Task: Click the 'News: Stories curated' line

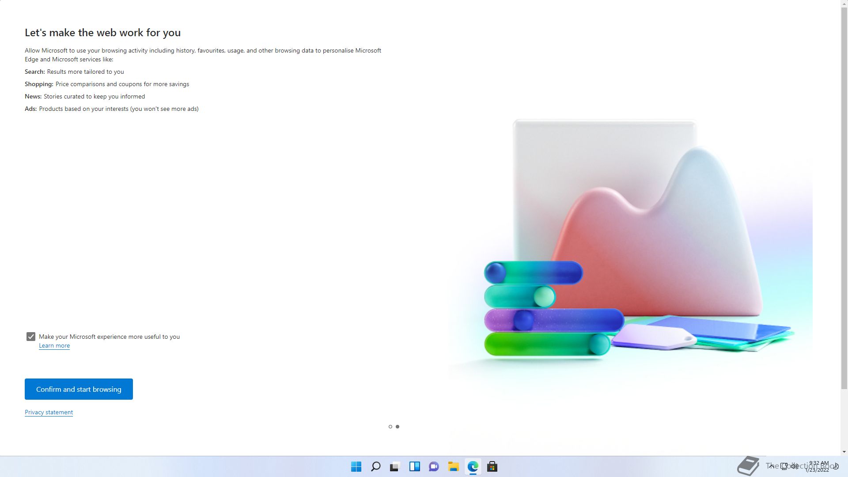Action: tap(85, 96)
